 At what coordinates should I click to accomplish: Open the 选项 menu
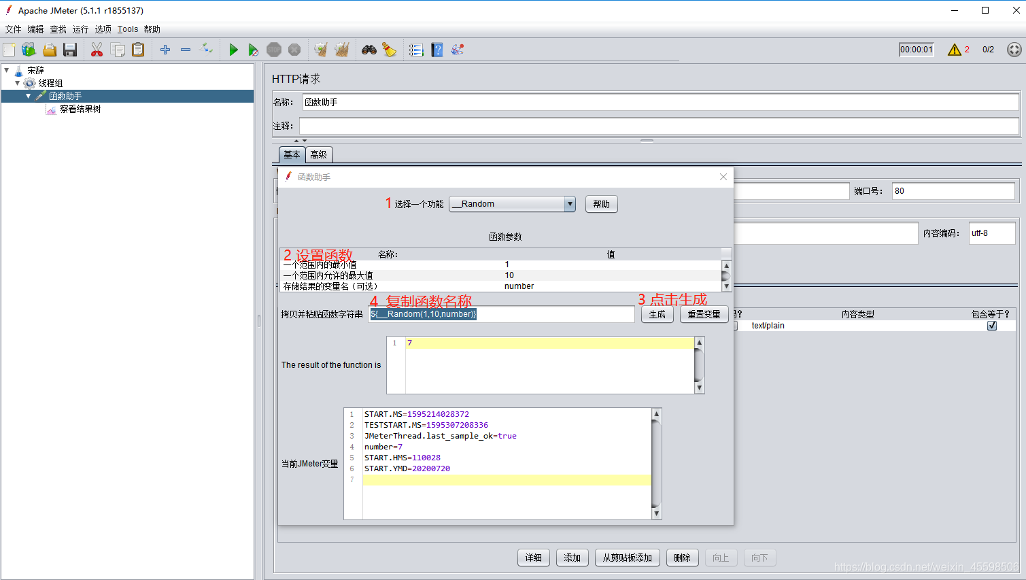[103, 29]
